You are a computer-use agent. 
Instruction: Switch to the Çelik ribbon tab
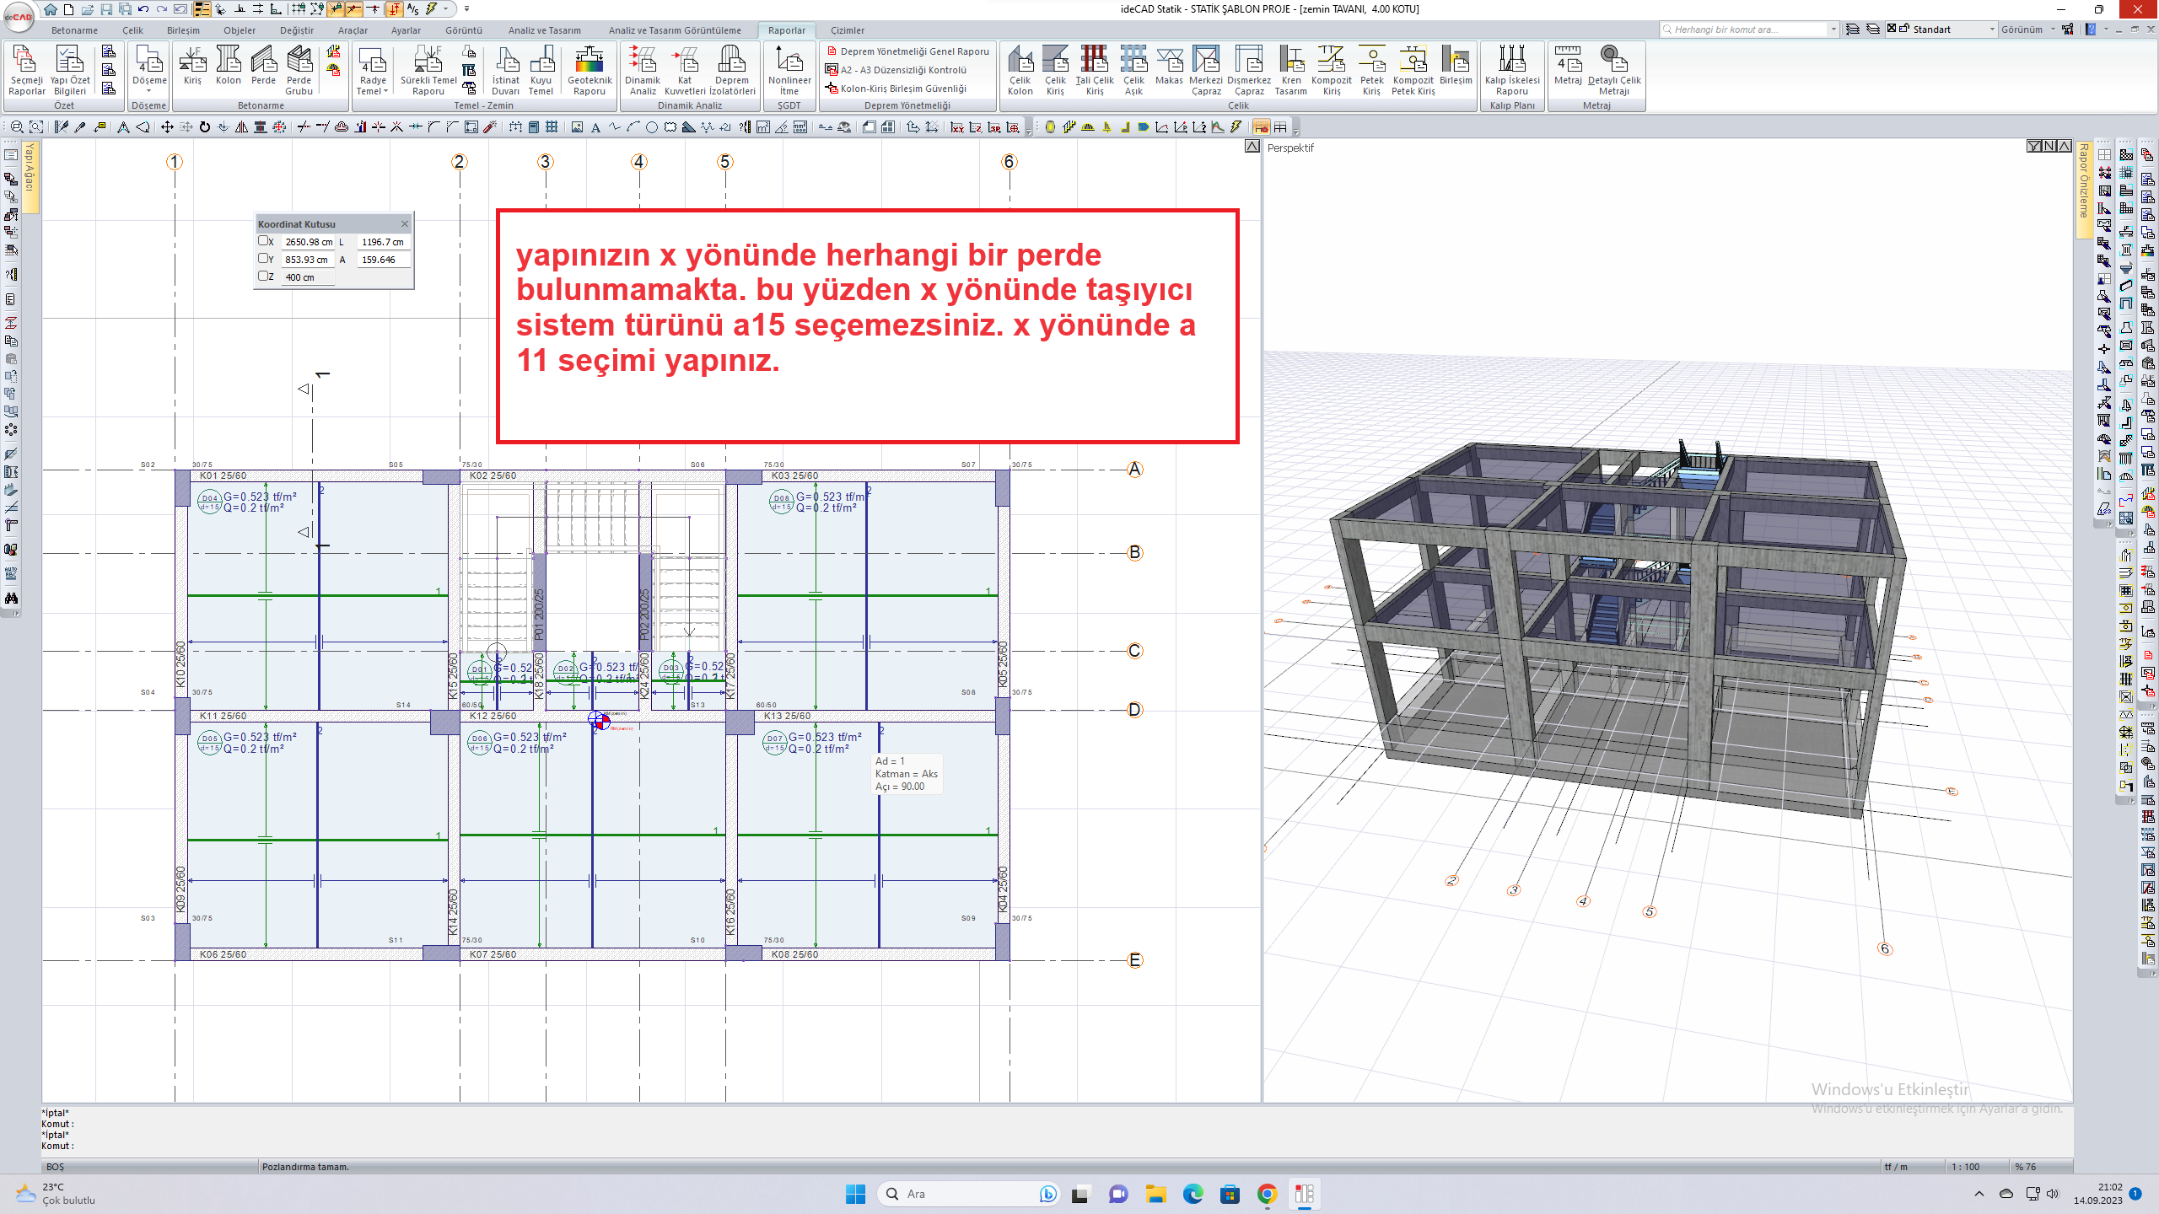(132, 30)
